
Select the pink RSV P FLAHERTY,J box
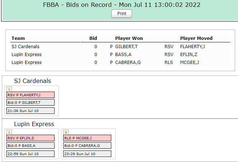pyautogui.click(x=31, y=95)
